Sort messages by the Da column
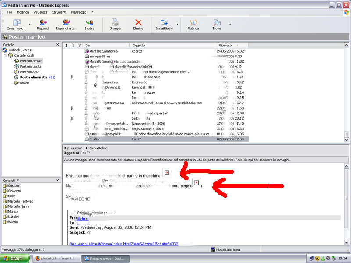The height and width of the screenshot is (263, 351). point(106,46)
